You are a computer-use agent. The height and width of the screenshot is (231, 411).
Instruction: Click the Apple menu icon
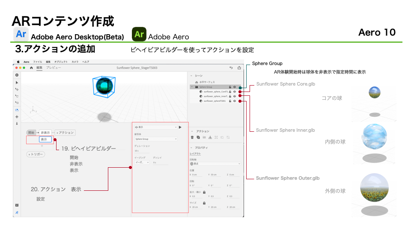pos(18,62)
